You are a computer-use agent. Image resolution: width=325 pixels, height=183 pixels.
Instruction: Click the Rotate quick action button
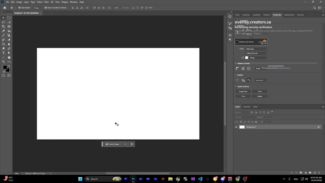tap(260, 96)
